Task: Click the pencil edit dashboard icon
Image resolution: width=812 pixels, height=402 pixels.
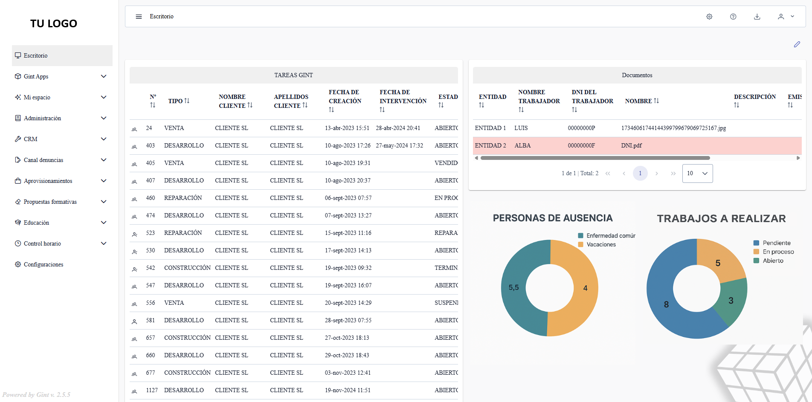Action: click(x=797, y=44)
